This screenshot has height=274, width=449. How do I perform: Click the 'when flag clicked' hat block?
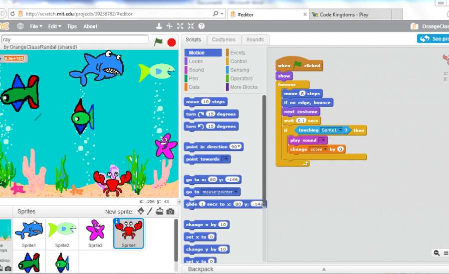pyautogui.click(x=299, y=65)
